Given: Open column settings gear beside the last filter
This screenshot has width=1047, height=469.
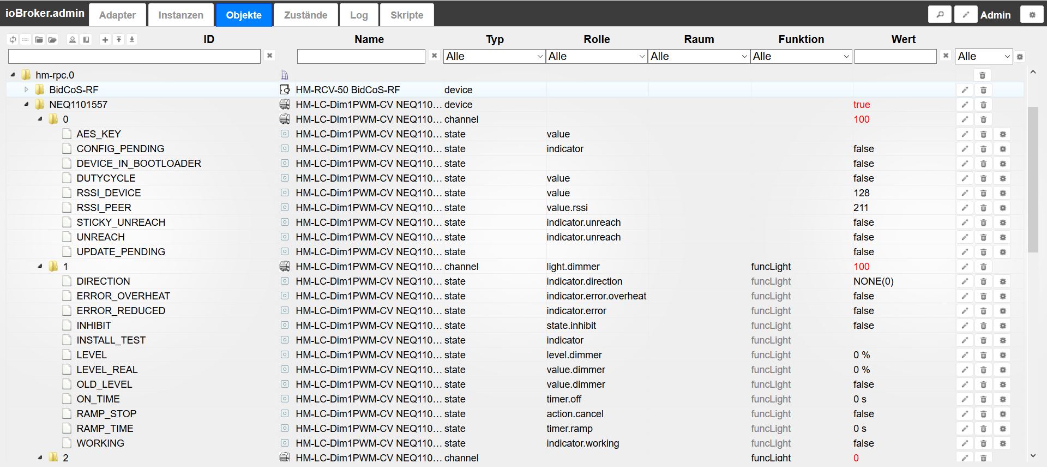Looking at the screenshot, I should (x=1020, y=57).
